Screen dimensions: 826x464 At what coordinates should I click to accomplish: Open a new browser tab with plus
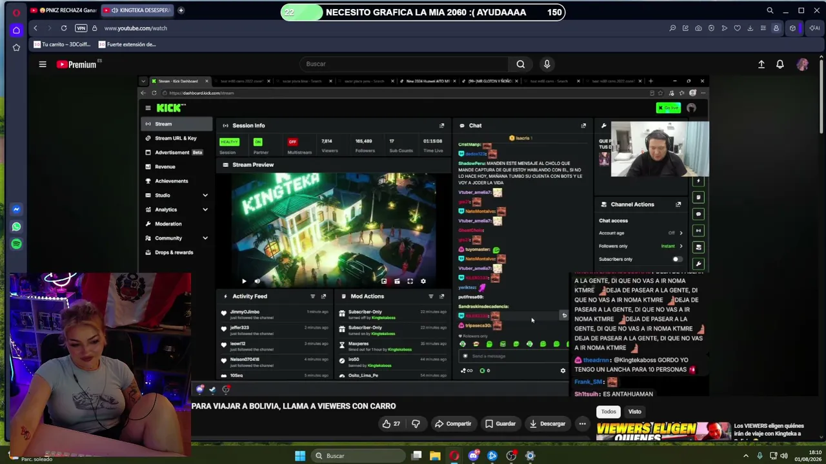click(x=181, y=10)
